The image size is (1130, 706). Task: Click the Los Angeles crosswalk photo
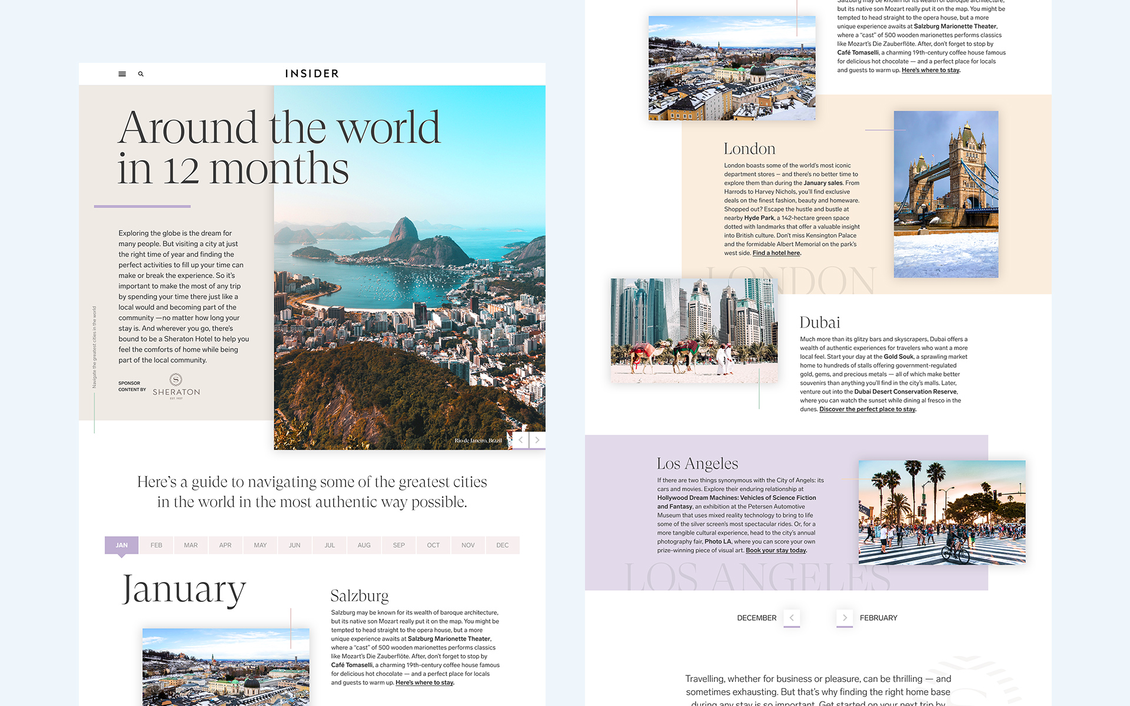[942, 512]
